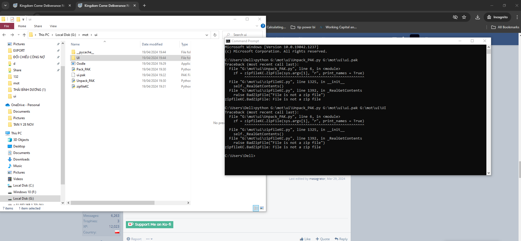This screenshot has height=241, width=521.
Task: Open Chrome's tab search dropdown
Action: click(x=5, y=5)
